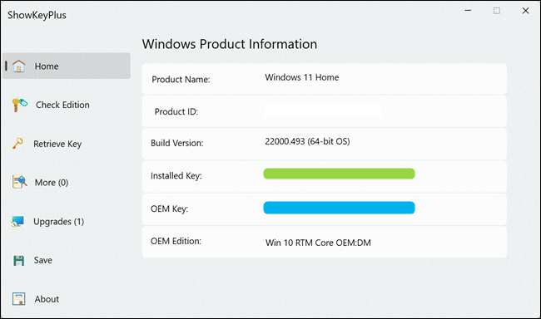Select the Save label in sidebar
Image resolution: width=541 pixels, height=319 pixels.
tap(43, 260)
